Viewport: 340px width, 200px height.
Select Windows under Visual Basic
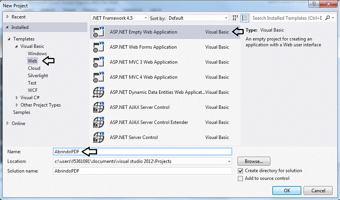pos(37,54)
